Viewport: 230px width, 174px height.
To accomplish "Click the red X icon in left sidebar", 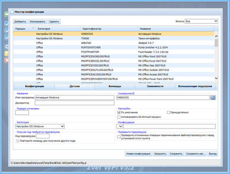I will coord(6,60).
